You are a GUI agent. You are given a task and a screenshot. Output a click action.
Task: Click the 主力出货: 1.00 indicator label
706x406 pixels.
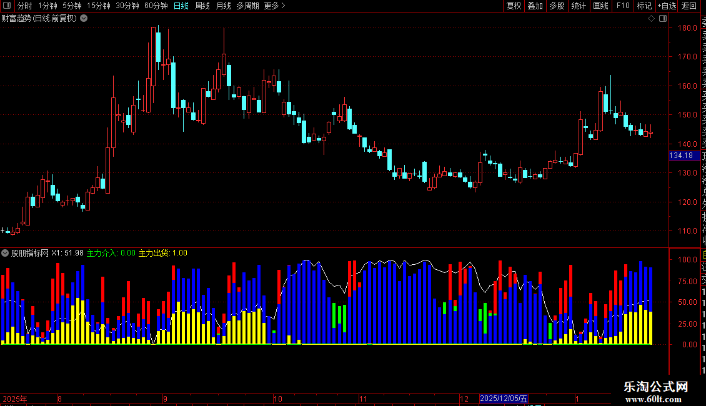click(x=162, y=253)
